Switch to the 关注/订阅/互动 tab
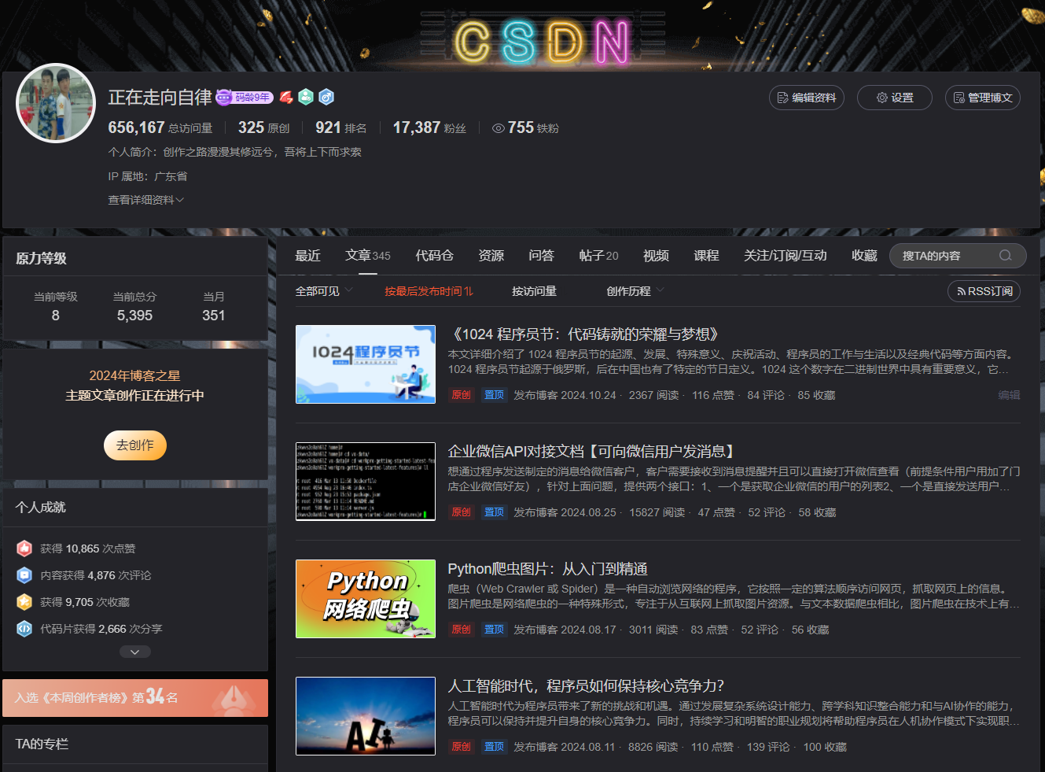 [x=786, y=256]
